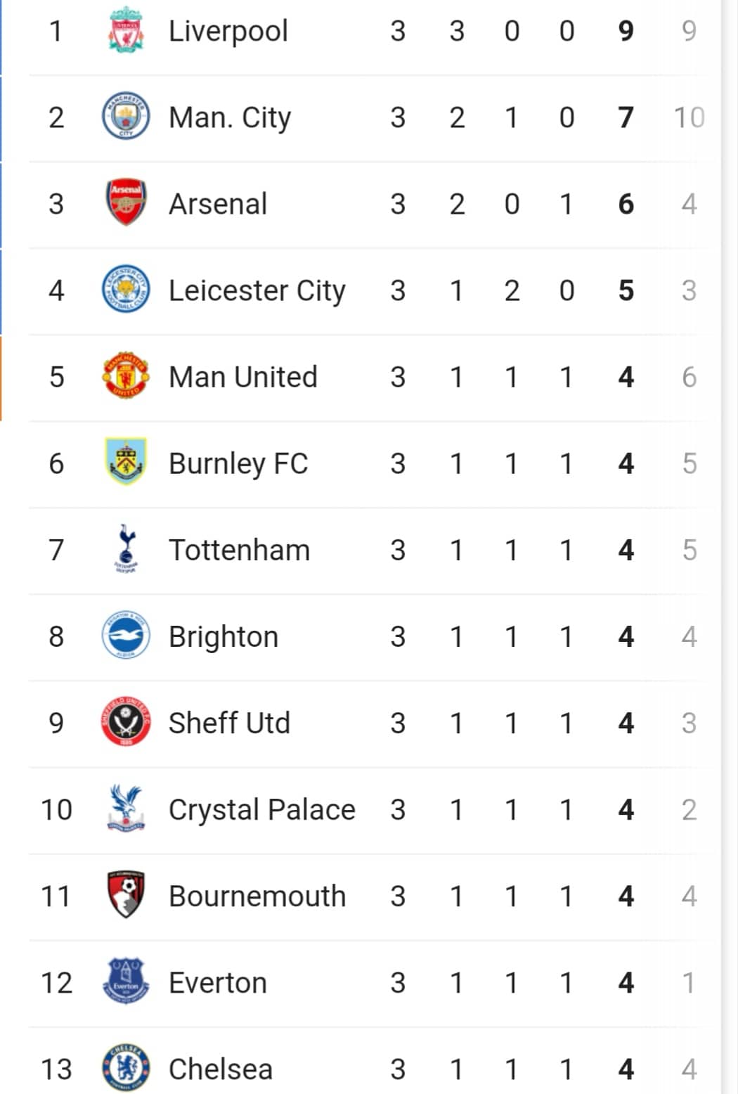
Task: Click the Man United club crest
Action: point(126,375)
